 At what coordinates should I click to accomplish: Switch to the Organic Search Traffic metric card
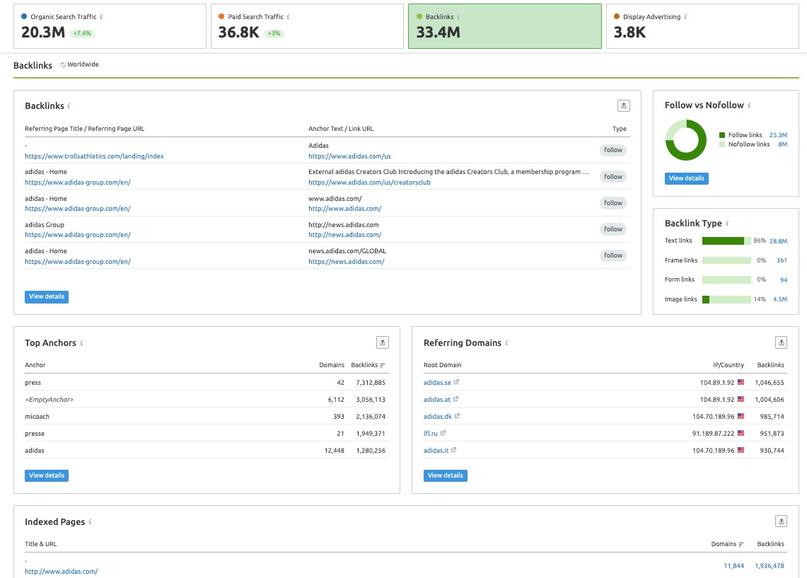pos(110,26)
